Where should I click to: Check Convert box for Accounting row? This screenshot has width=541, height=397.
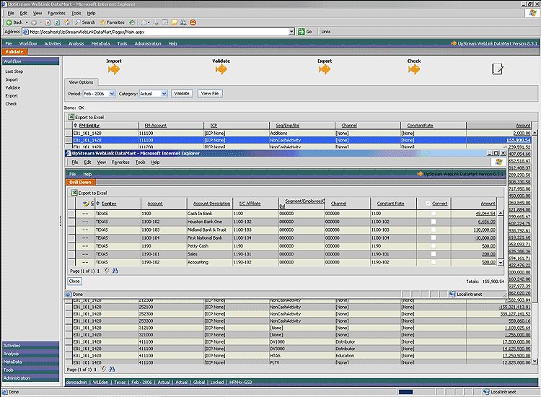[434, 262]
